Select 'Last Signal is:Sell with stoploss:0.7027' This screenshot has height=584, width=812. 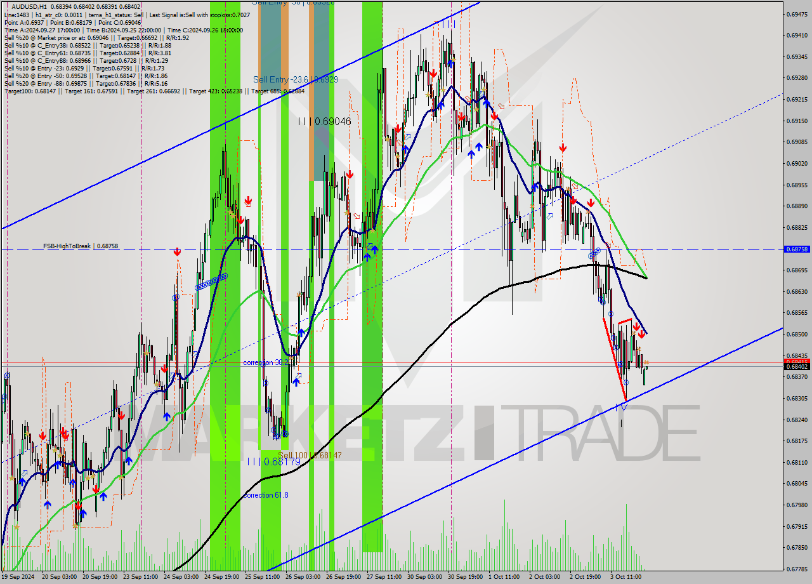[x=199, y=14]
